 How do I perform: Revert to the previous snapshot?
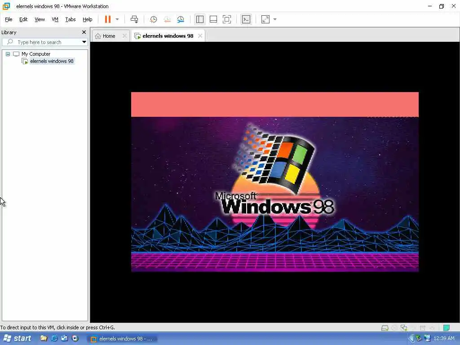[167, 19]
